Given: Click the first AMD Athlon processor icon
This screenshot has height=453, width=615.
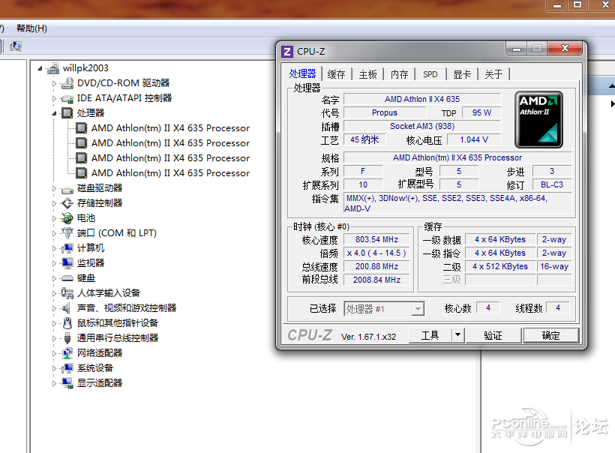Looking at the screenshot, I should (x=82, y=128).
